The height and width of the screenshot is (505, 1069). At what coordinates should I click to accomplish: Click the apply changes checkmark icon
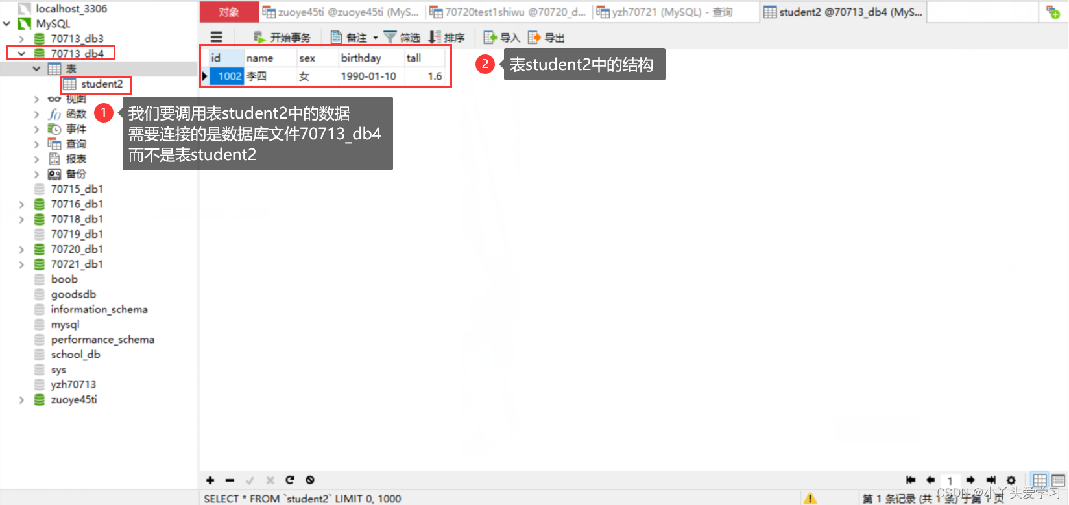coord(250,480)
